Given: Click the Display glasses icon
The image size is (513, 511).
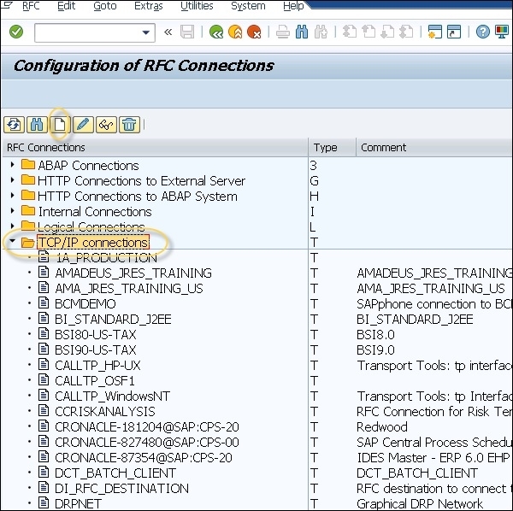Looking at the screenshot, I should (106, 125).
